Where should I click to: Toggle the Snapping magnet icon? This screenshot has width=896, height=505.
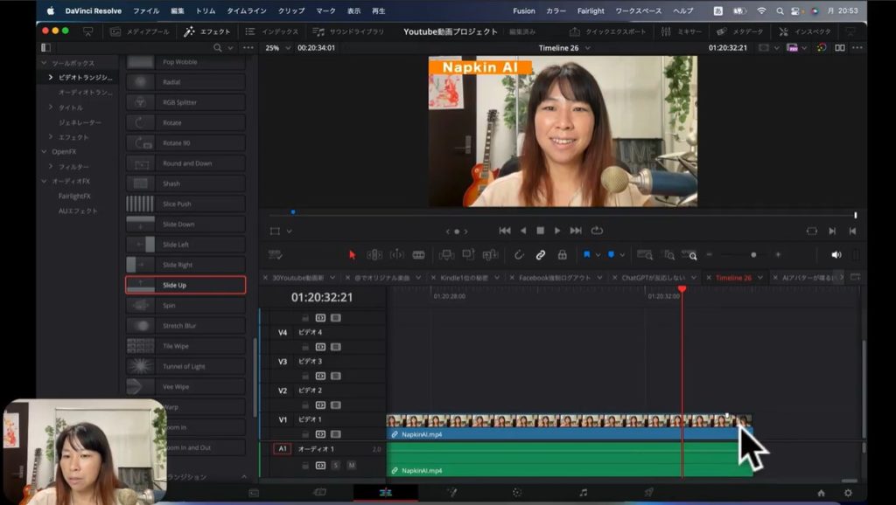point(519,255)
